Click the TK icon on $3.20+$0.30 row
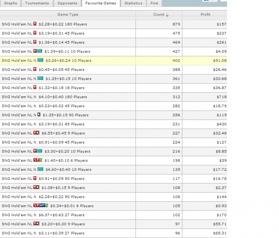 pos(37,223)
